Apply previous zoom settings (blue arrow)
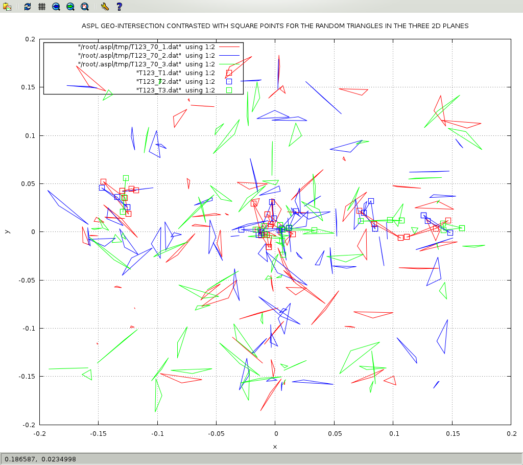This screenshot has height=465, width=523. click(x=56, y=7)
